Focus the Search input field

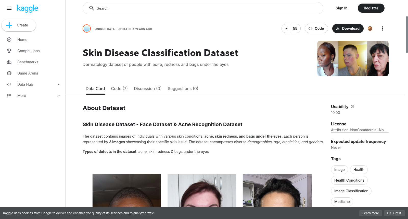tap(203, 8)
